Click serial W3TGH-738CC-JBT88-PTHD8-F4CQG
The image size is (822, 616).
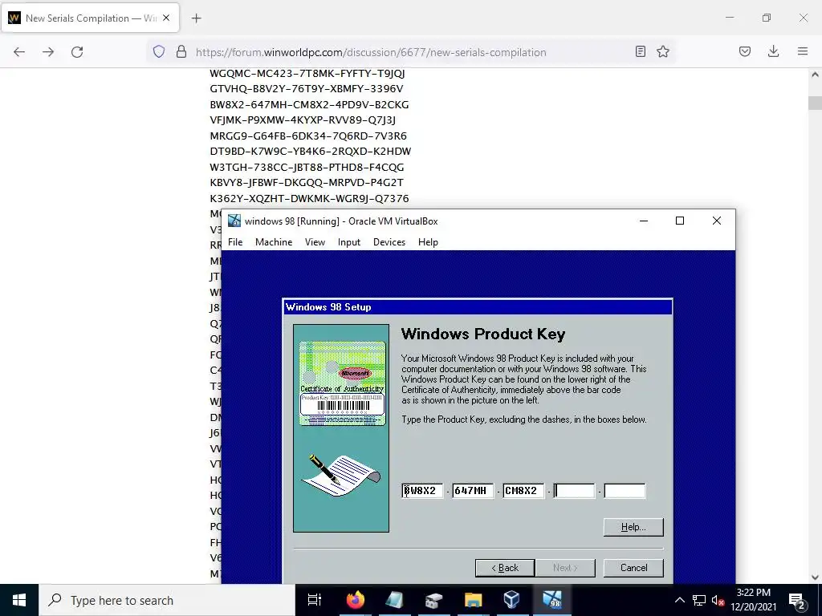coord(307,168)
